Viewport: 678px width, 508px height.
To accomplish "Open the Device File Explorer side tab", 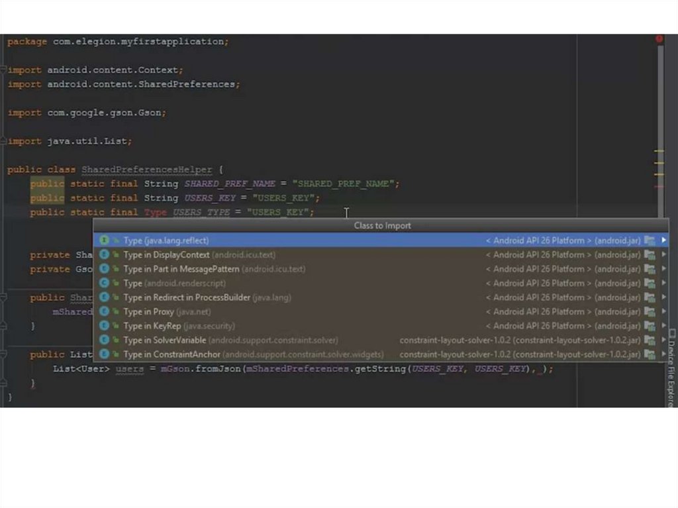I will tap(672, 368).
